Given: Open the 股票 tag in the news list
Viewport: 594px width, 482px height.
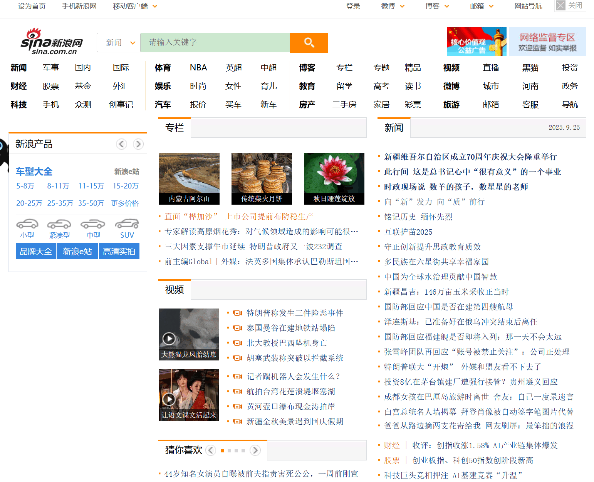Looking at the screenshot, I should pyautogui.click(x=392, y=460).
